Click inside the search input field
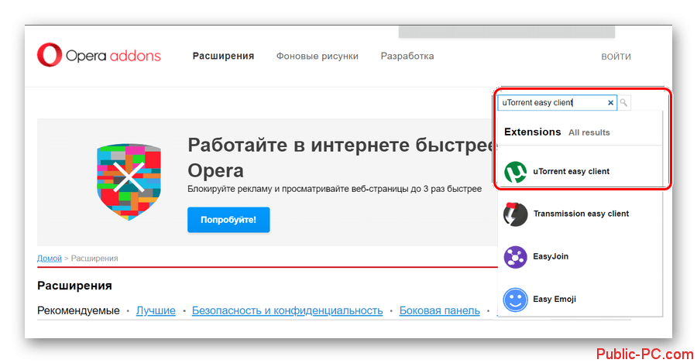 (550, 102)
